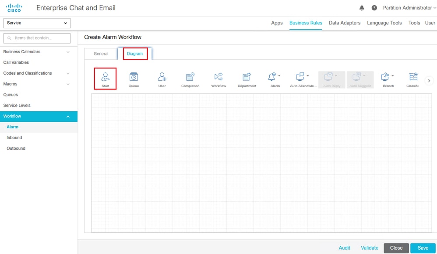Select the Classification node icon
This screenshot has width=437, height=254.
pos(413,77)
